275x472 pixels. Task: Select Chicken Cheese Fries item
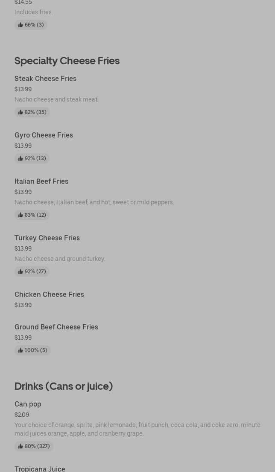tap(49, 295)
